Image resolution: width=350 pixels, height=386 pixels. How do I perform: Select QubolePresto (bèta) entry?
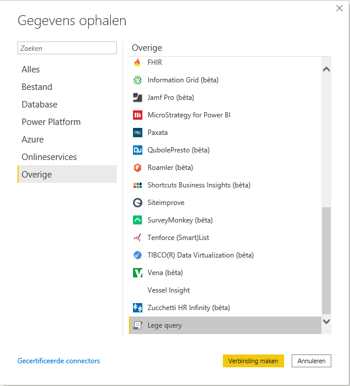coord(225,150)
